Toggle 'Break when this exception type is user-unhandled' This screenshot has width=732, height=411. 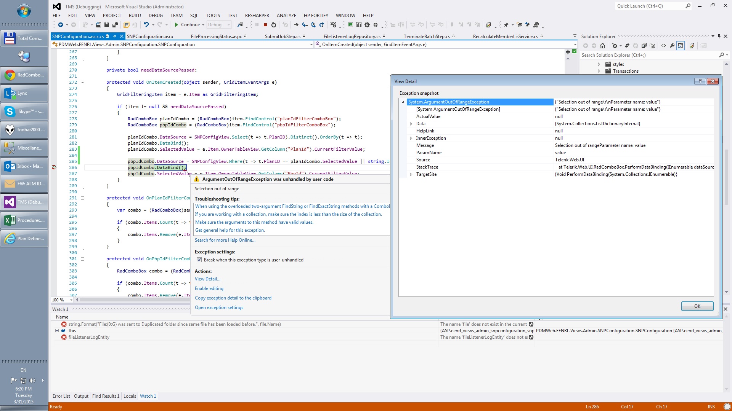point(199,260)
